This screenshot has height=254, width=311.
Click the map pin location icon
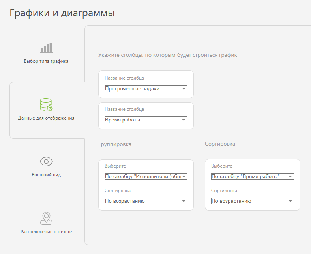tap(46, 219)
